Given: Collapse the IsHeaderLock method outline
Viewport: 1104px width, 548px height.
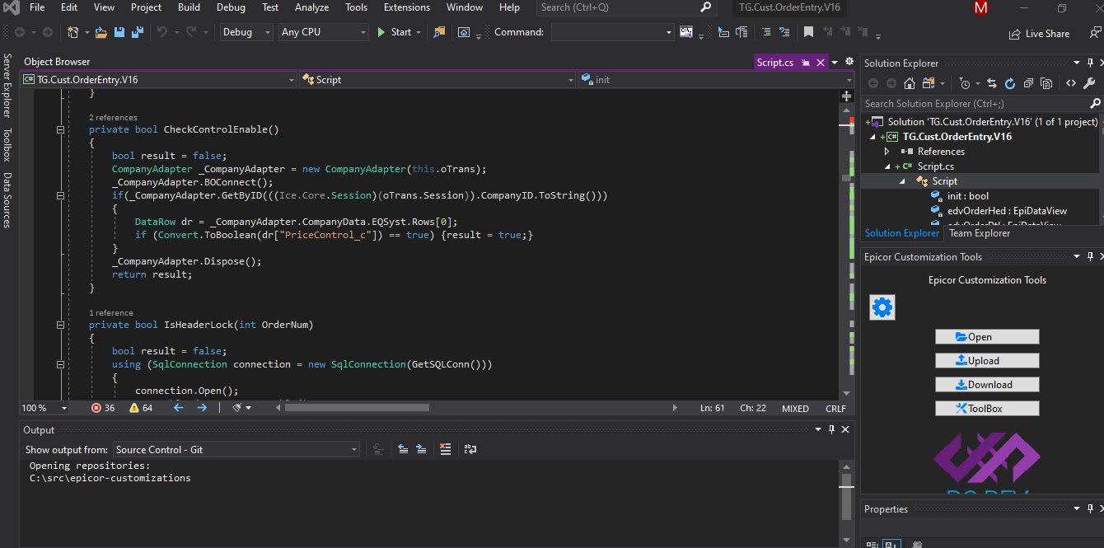Looking at the screenshot, I should coord(61,325).
